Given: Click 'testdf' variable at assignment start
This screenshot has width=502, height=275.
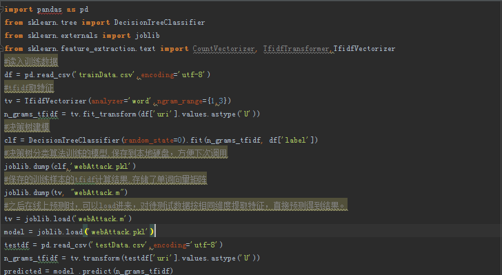Looking at the screenshot, I should coord(17,245).
